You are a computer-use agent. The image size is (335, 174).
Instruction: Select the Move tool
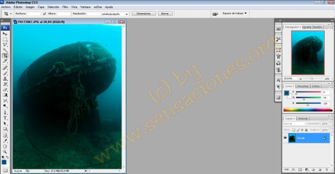click(x=5, y=34)
